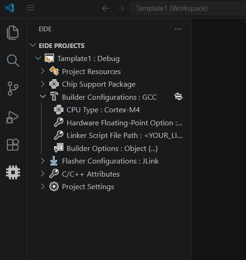Open the Search view icon
Image resolution: width=246 pixels, height=260 pixels.
pos(13,61)
